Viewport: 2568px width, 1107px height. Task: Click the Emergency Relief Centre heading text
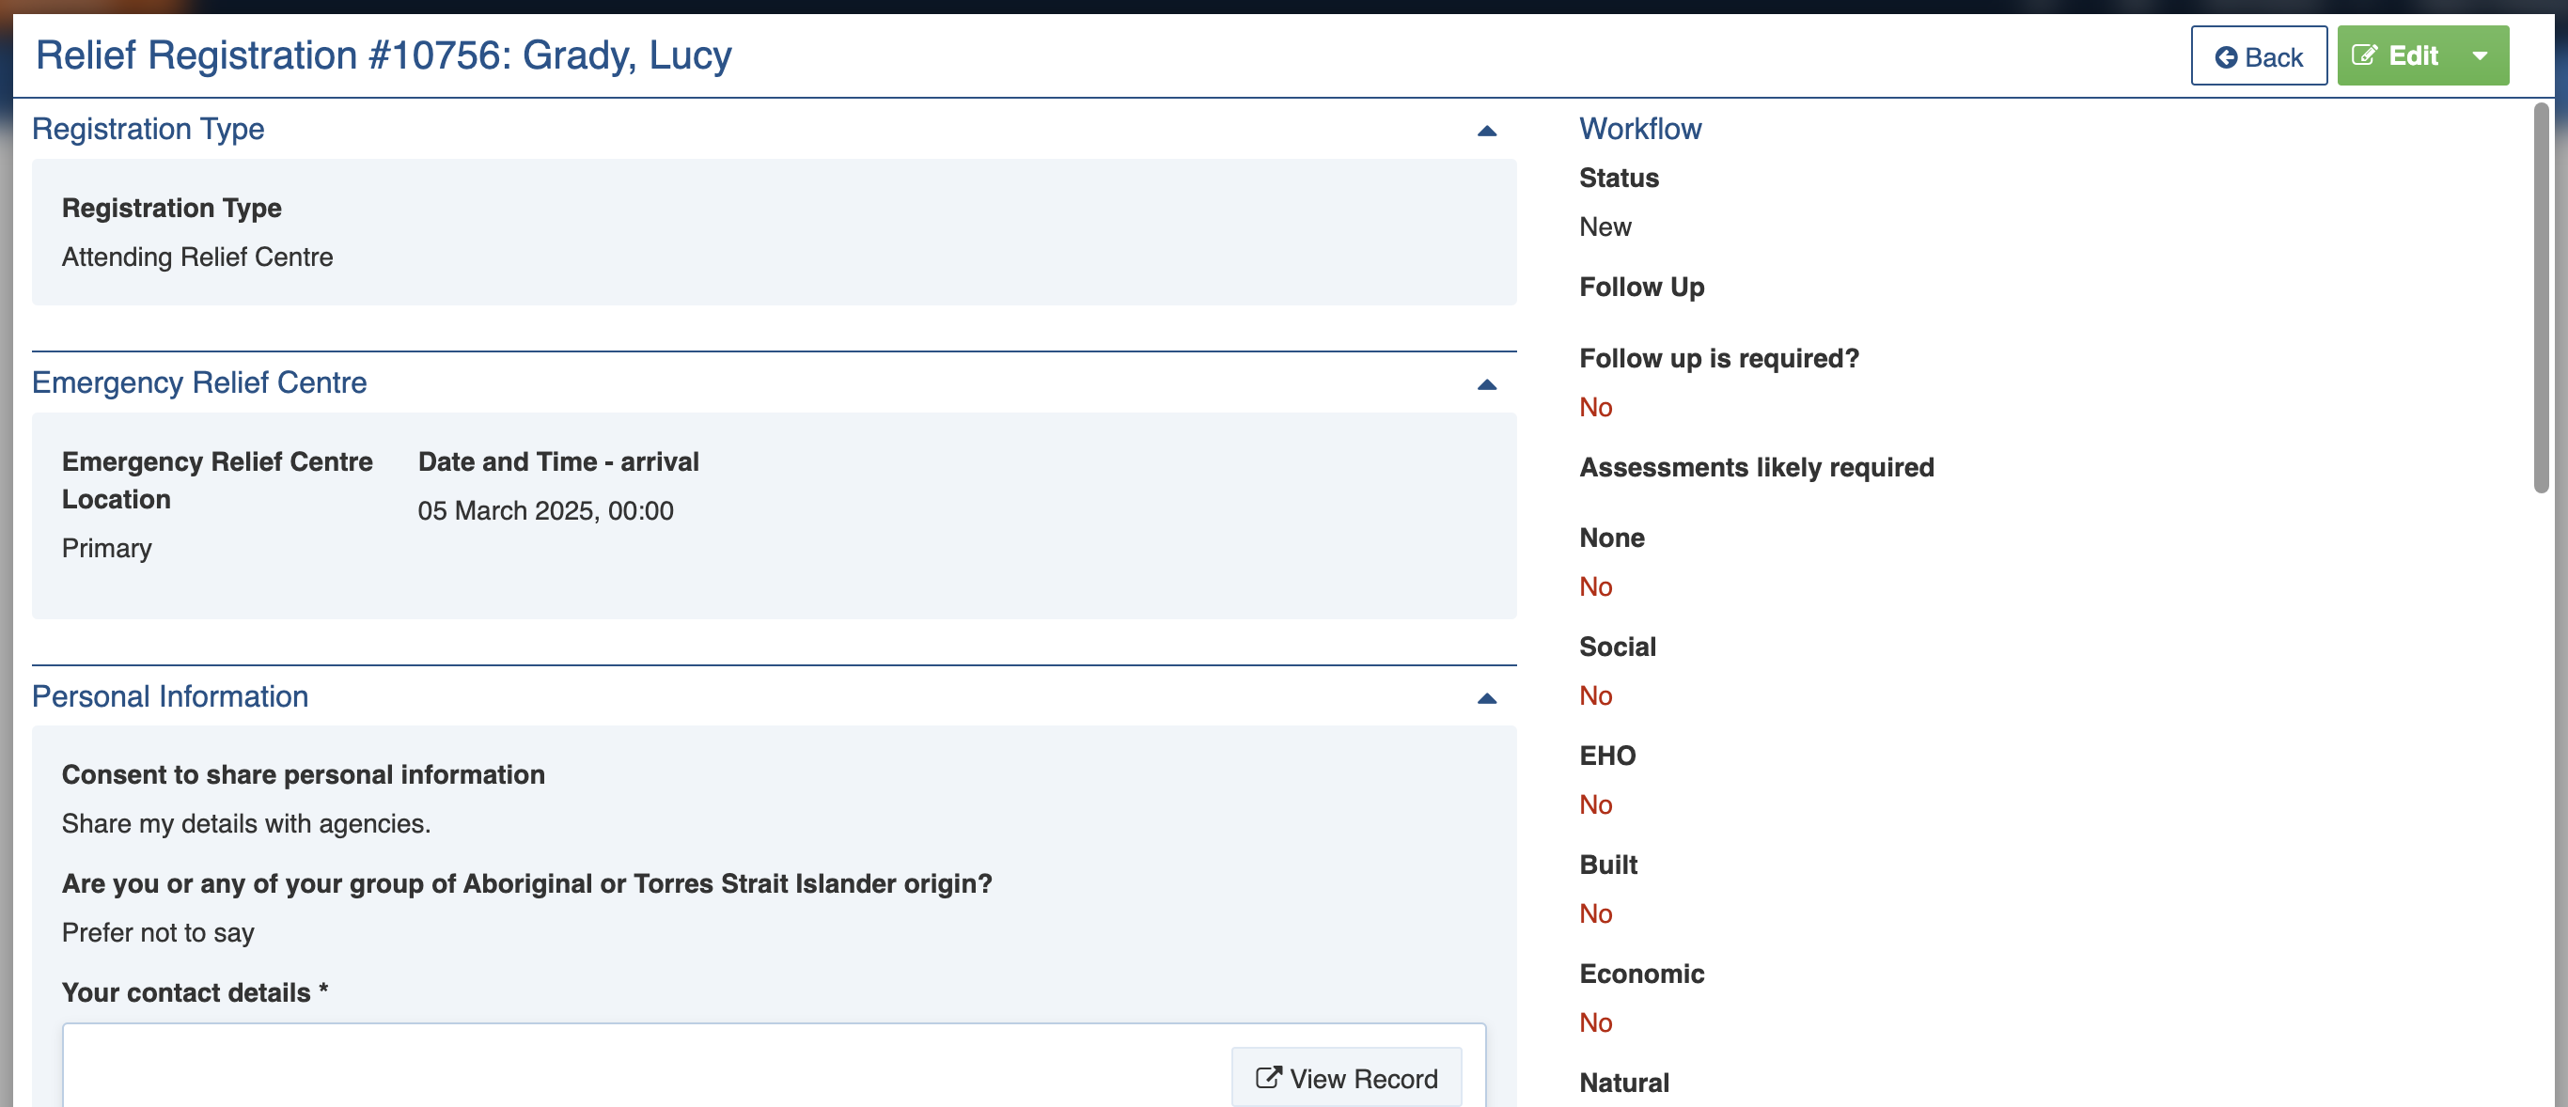pyautogui.click(x=199, y=382)
